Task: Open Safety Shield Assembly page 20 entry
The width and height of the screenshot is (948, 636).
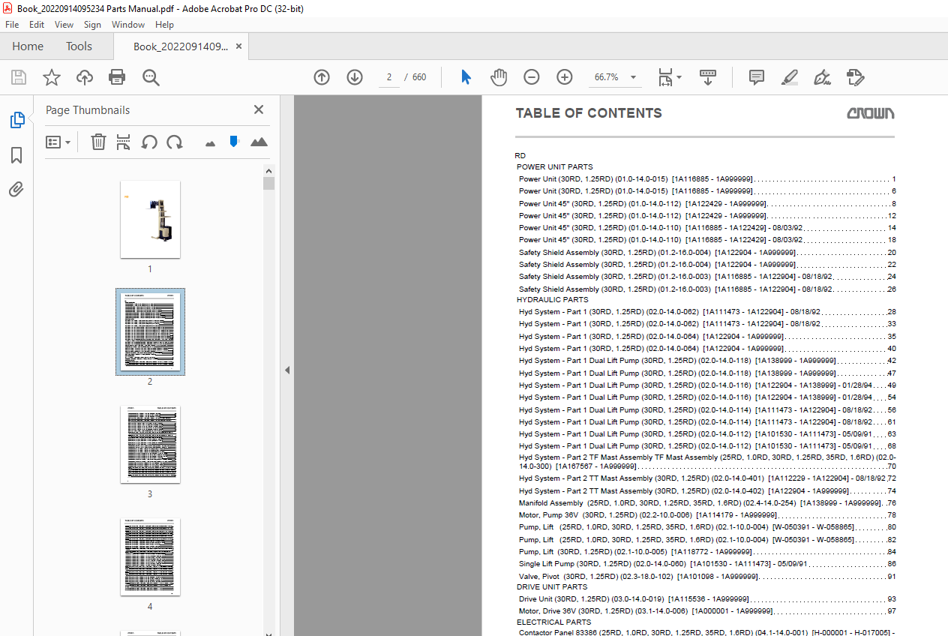Action: click(x=707, y=253)
